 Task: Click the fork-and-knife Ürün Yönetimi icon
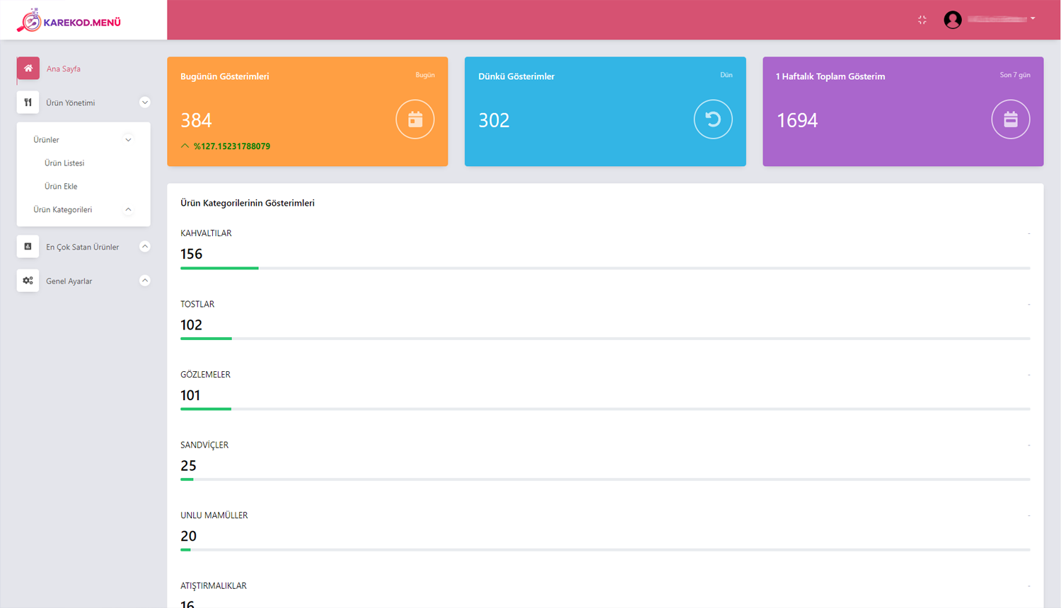(28, 103)
